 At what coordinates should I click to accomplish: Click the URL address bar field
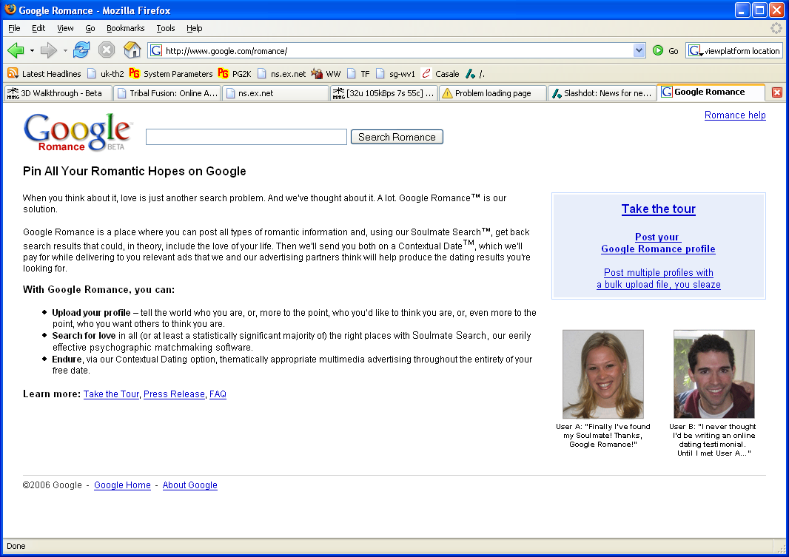click(x=397, y=51)
